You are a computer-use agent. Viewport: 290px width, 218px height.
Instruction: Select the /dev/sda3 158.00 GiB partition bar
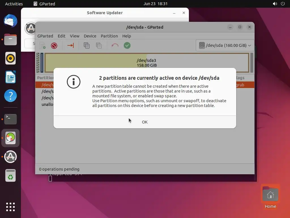147,63
